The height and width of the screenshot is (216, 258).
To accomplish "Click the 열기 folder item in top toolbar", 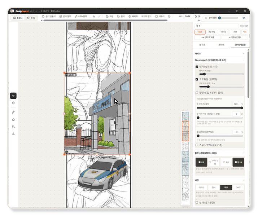I will pos(121,17).
